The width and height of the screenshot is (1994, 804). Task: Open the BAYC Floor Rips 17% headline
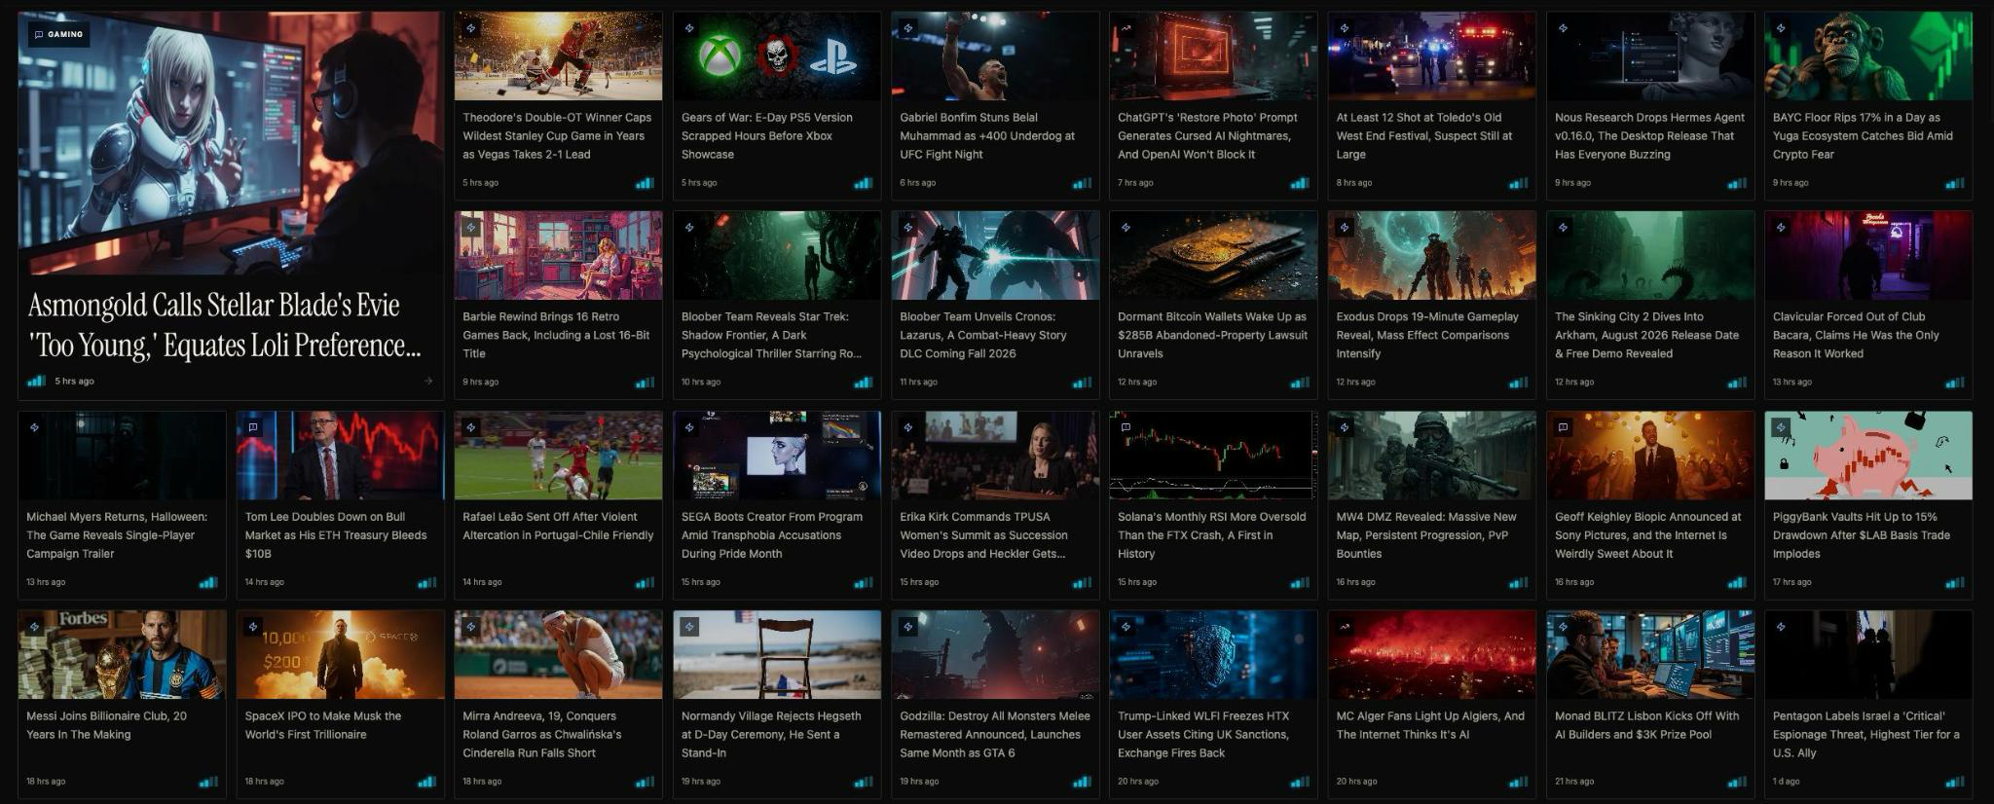pos(1863,136)
